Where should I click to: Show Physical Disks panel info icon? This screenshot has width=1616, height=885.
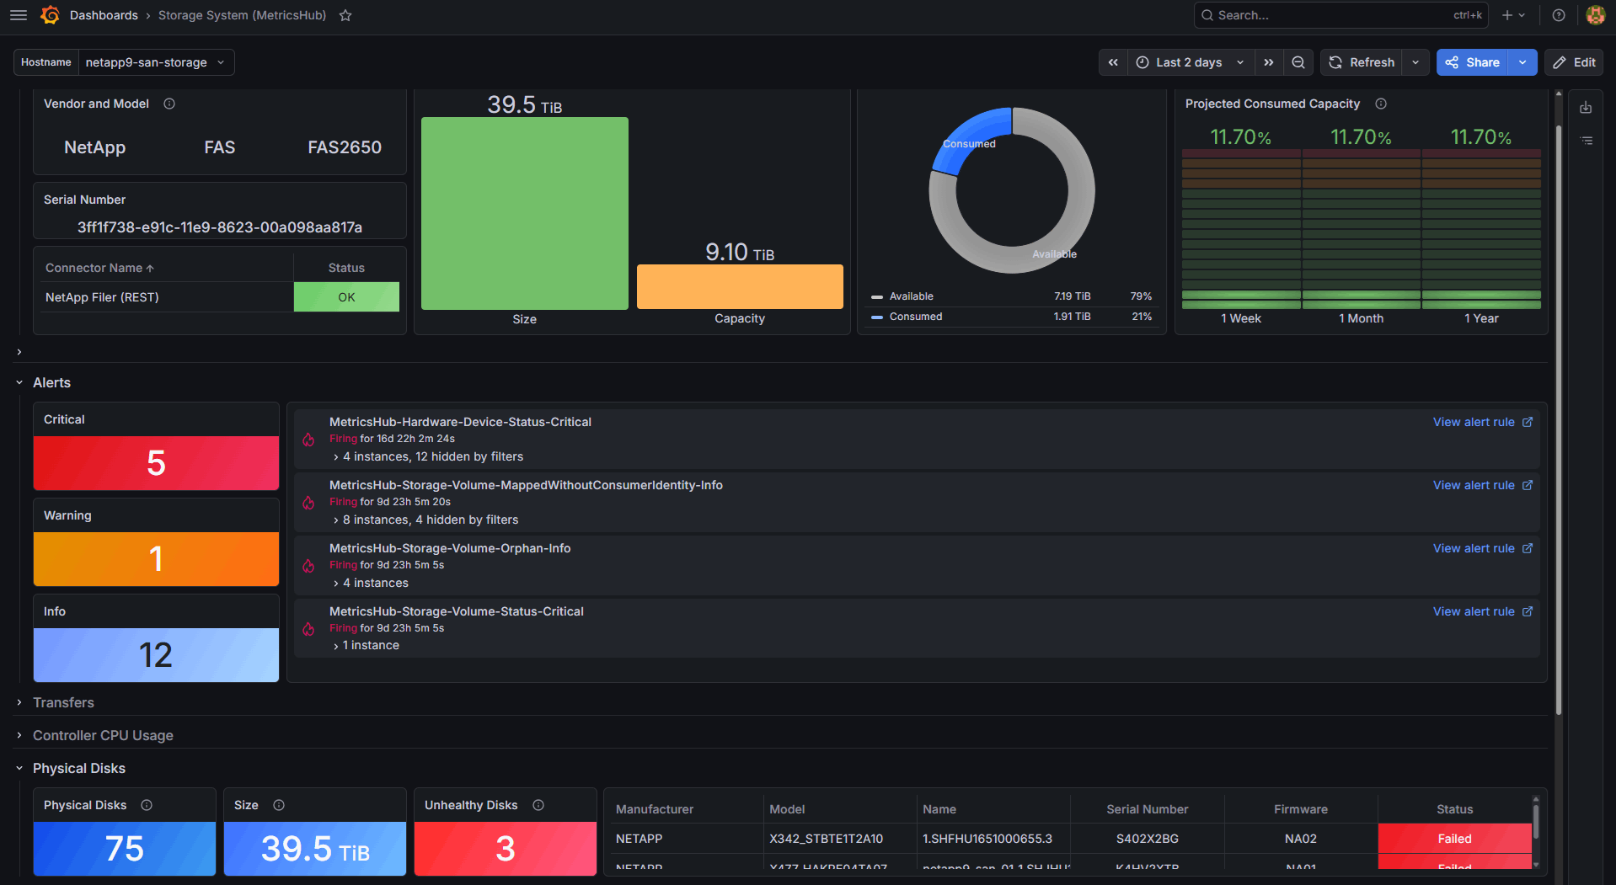147,805
